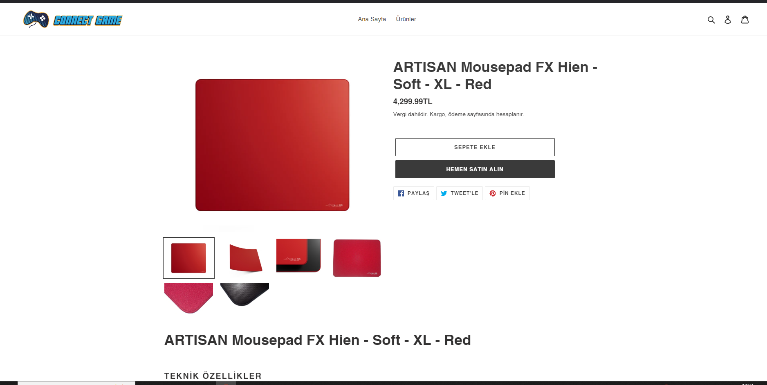Click the main red mousepad product image

272,145
